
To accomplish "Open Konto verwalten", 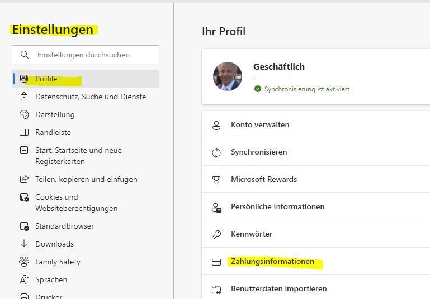I will click(260, 124).
